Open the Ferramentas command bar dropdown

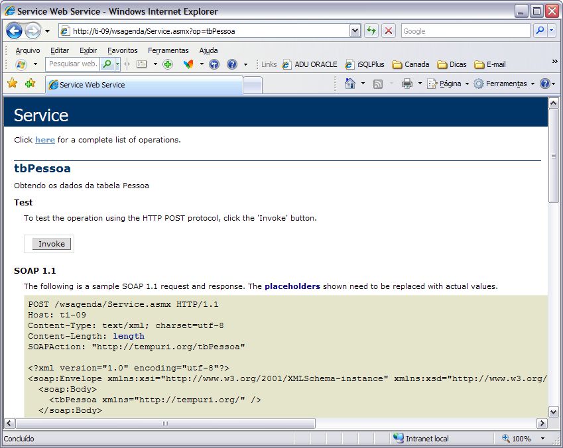click(504, 84)
